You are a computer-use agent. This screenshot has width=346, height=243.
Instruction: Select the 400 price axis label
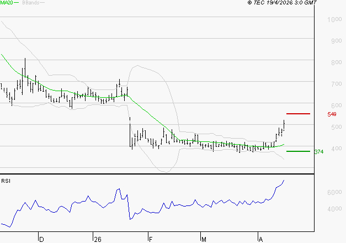[337, 149]
